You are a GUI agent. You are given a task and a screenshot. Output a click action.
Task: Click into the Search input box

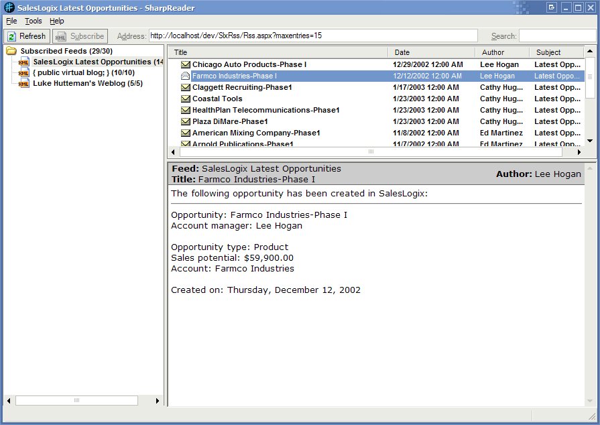[558, 36]
